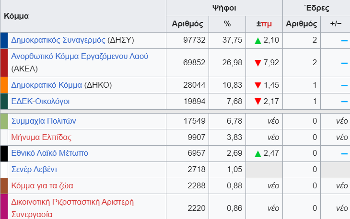Click the red Μήνυμα Ελπίδας link
Viewport: 350px width, 219px height.
(41, 138)
